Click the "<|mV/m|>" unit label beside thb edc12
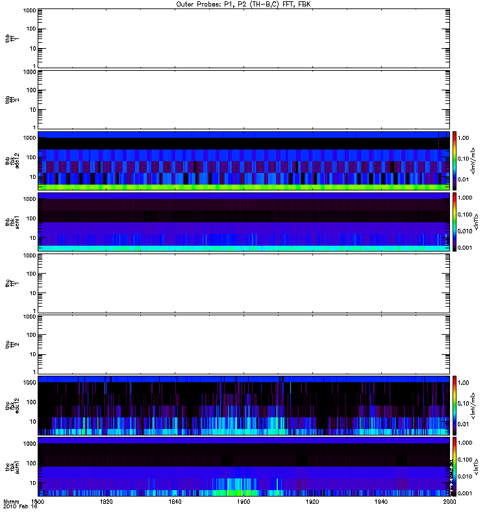This screenshot has width=487, height=520. pos(473,161)
